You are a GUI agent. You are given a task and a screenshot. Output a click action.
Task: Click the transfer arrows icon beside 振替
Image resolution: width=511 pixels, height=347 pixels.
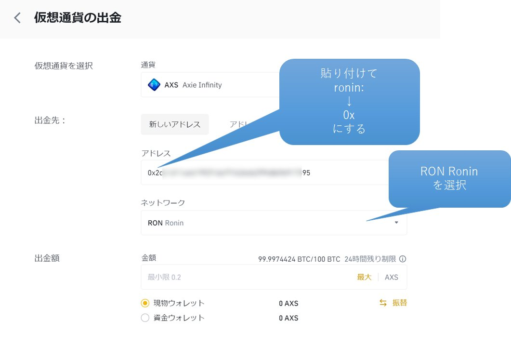point(383,303)
